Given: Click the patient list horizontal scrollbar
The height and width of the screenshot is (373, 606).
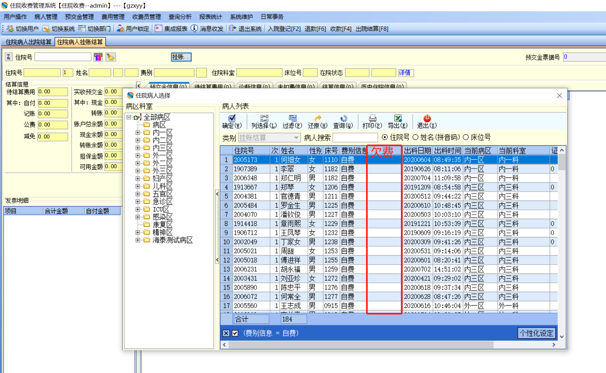Looking at the screenshot, I should tap(361, 345).
